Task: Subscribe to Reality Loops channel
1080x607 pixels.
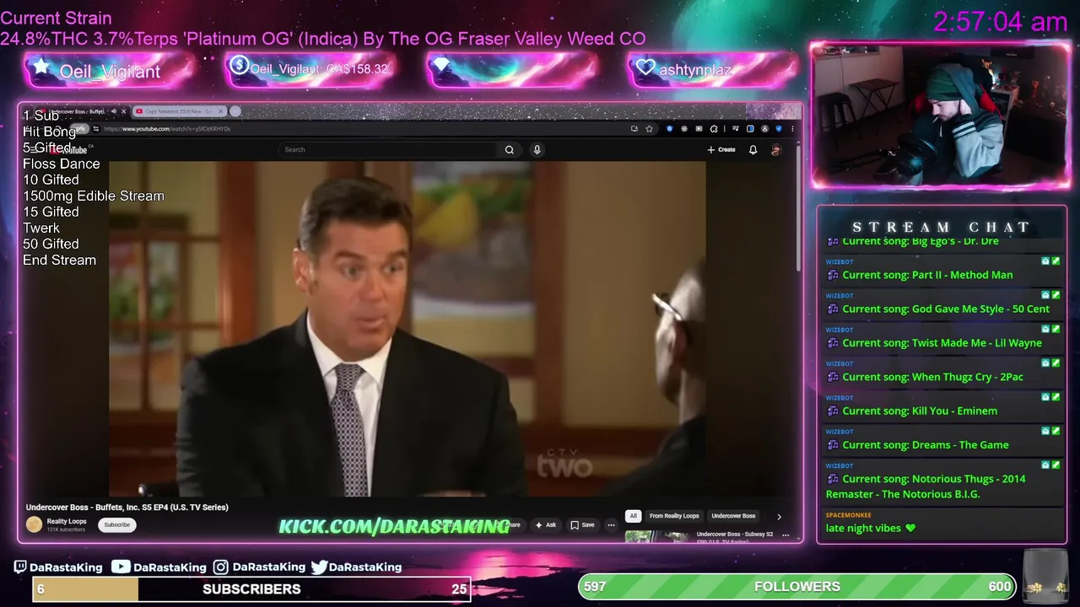Action: point(117,524)
